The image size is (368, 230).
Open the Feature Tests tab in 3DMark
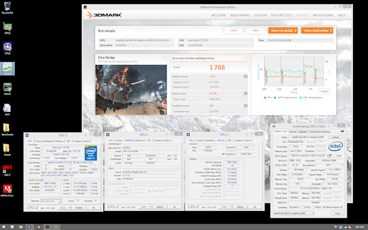[282, 16]
